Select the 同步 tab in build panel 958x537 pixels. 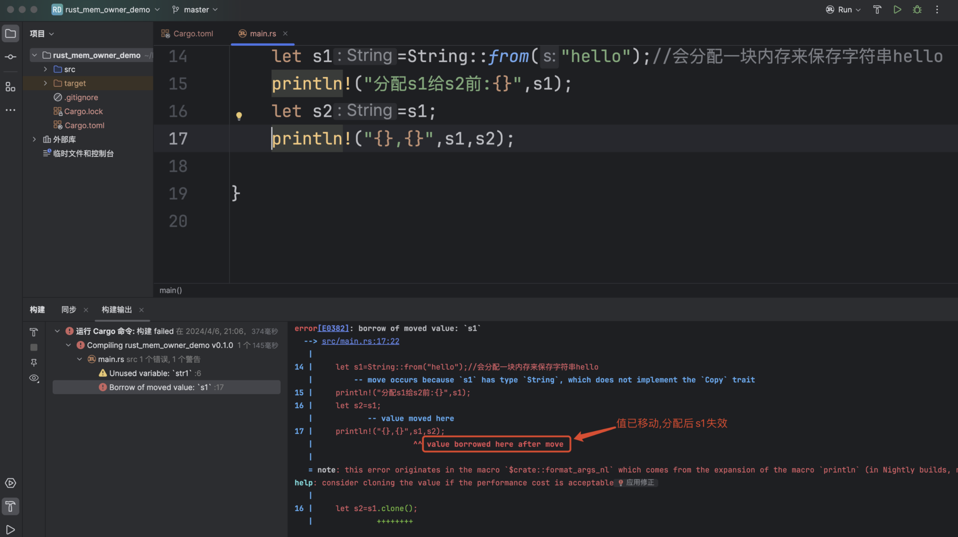pyautogui.click(x=69, y=309)
